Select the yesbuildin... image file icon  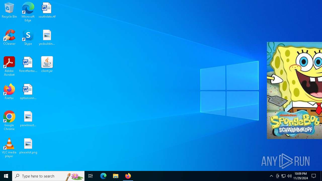pos(47,38)
